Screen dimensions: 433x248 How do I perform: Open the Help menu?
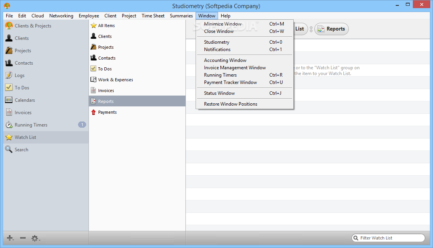pos(225,16)
